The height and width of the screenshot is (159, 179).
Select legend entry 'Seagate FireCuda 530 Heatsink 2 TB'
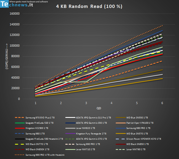point(39,139)
